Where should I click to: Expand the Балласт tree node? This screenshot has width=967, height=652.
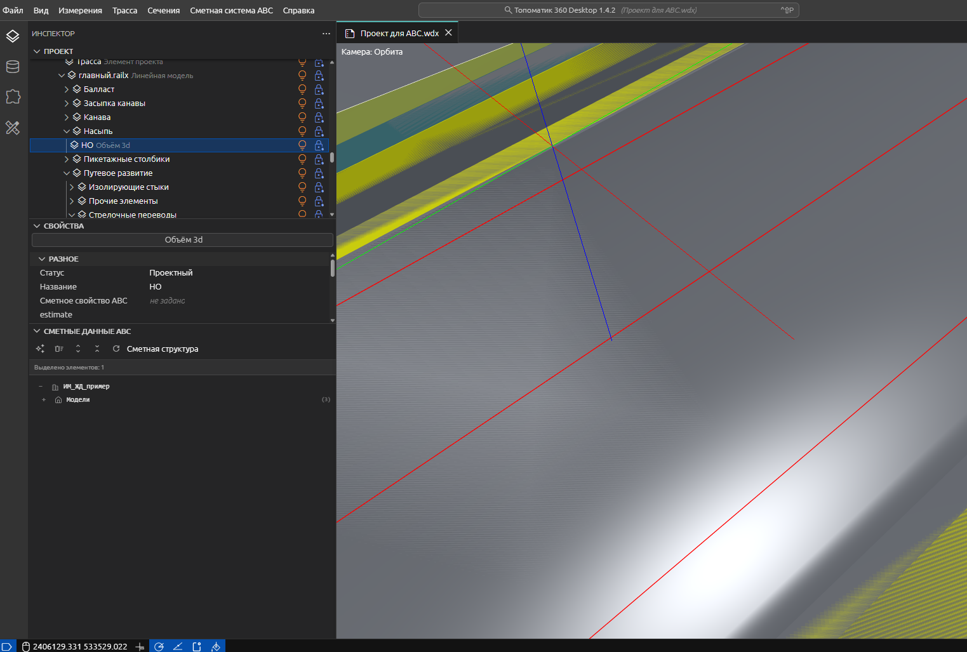pos(67,90)
